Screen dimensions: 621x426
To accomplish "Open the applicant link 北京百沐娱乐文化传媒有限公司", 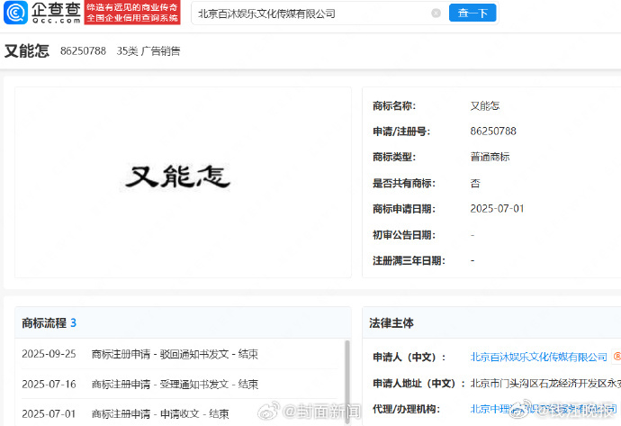I will [x=538, y=357].
